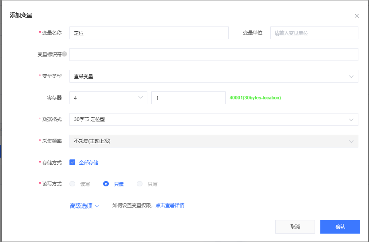Select the 只写 radio button
The image size is (369, 242).
tap(140, 184)
